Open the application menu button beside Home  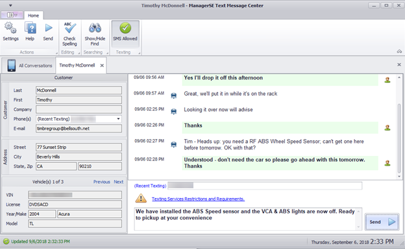pyautogui.click(x=12, y=15)
